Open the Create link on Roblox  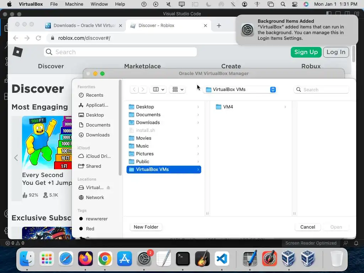(x=231, y=66)
